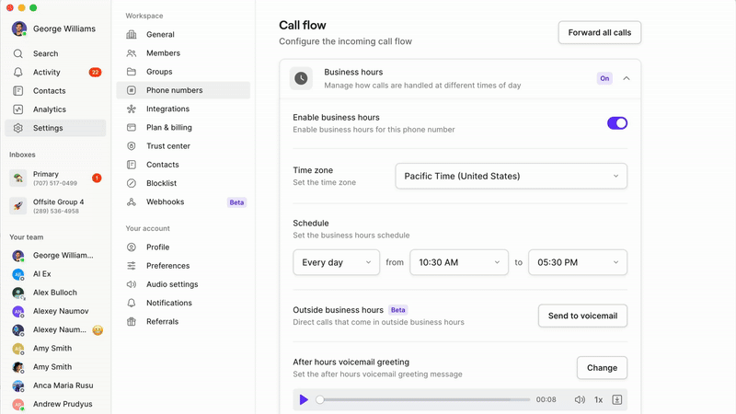The image size is (736, 414).
Task: Click the voicemail greeting progress slider
Action: coord(425,399)
